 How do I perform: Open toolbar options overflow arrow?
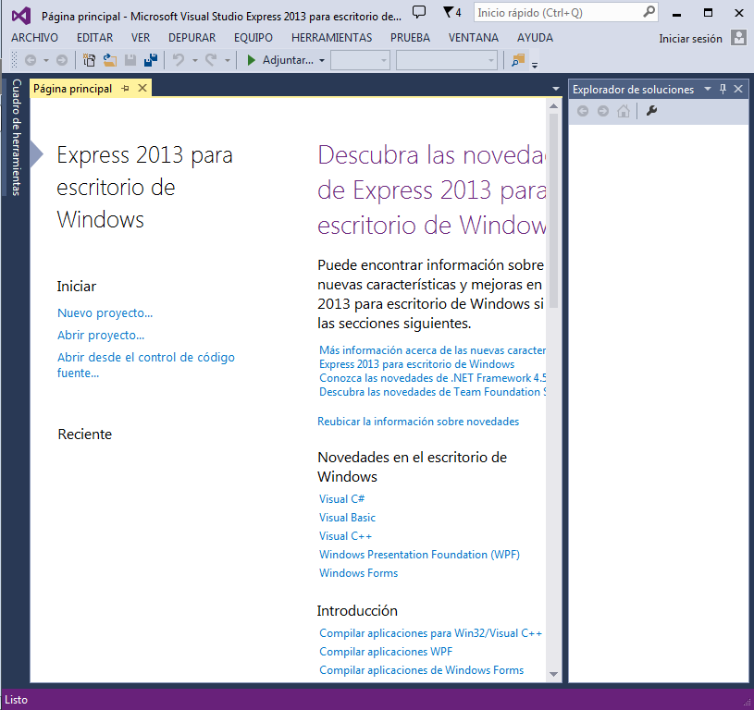pyautogui.click(x=535, y=65)
